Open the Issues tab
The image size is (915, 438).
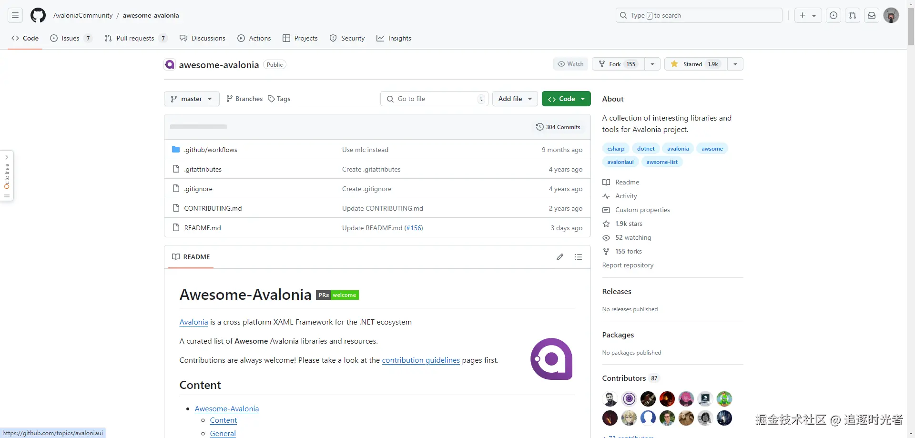(x=71, y=38)
